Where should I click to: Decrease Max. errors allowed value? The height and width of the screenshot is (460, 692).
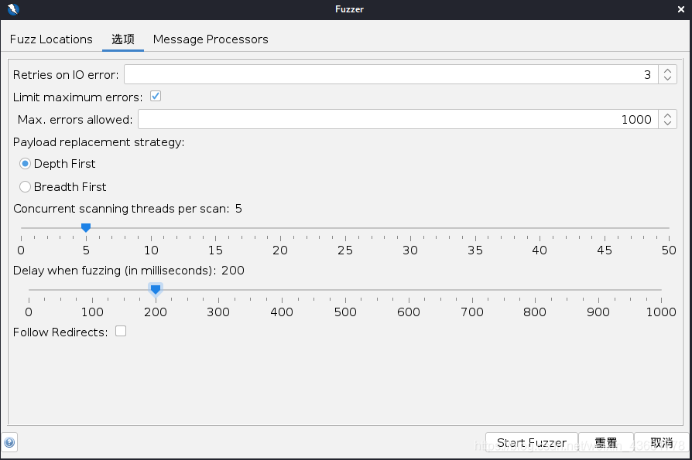[668, 124]
